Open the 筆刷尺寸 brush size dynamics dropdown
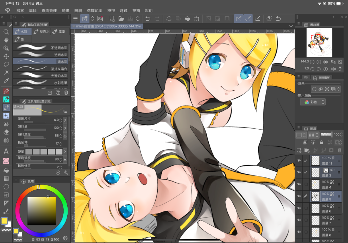This screenshot has height=243, width=348. pyautogui.click(x=65, y=120)
